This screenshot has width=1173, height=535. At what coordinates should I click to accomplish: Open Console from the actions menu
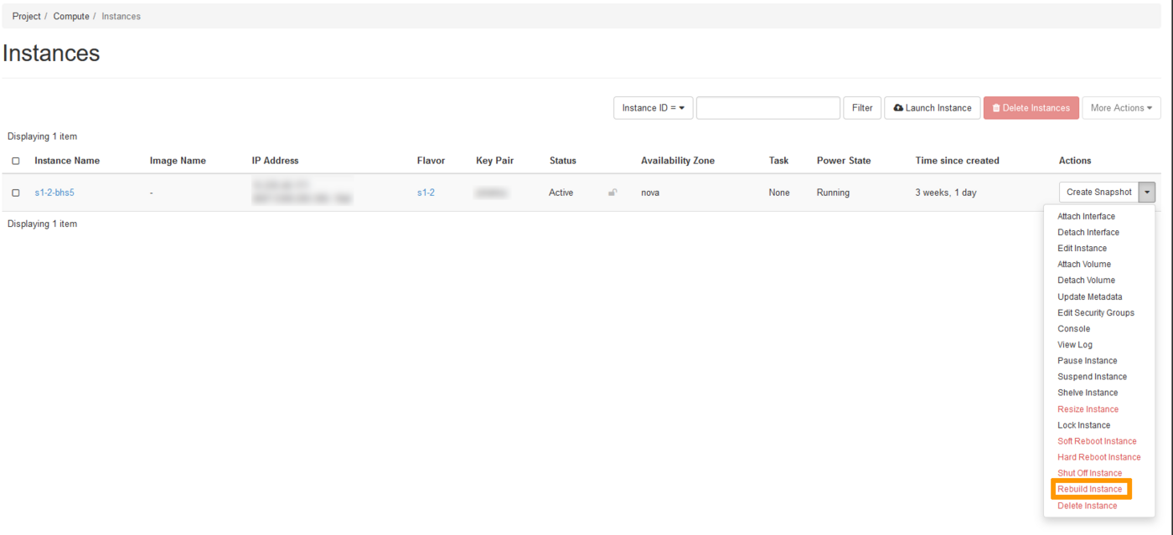click(x=1073, y=328)
